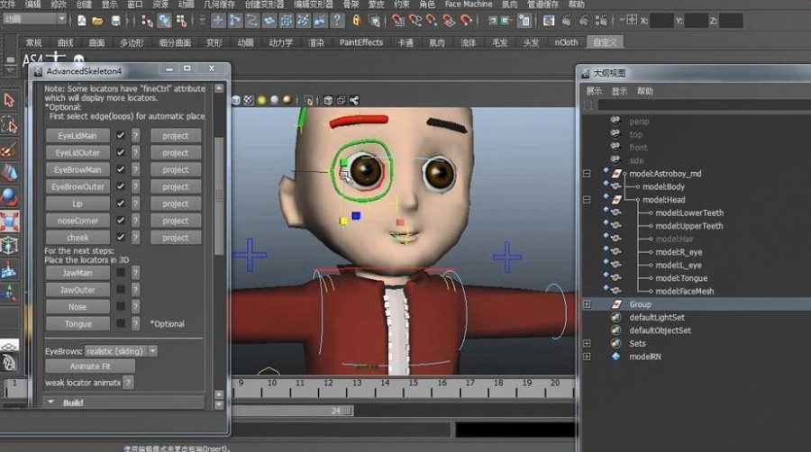Open the Face Machine menu

point(469,5)
